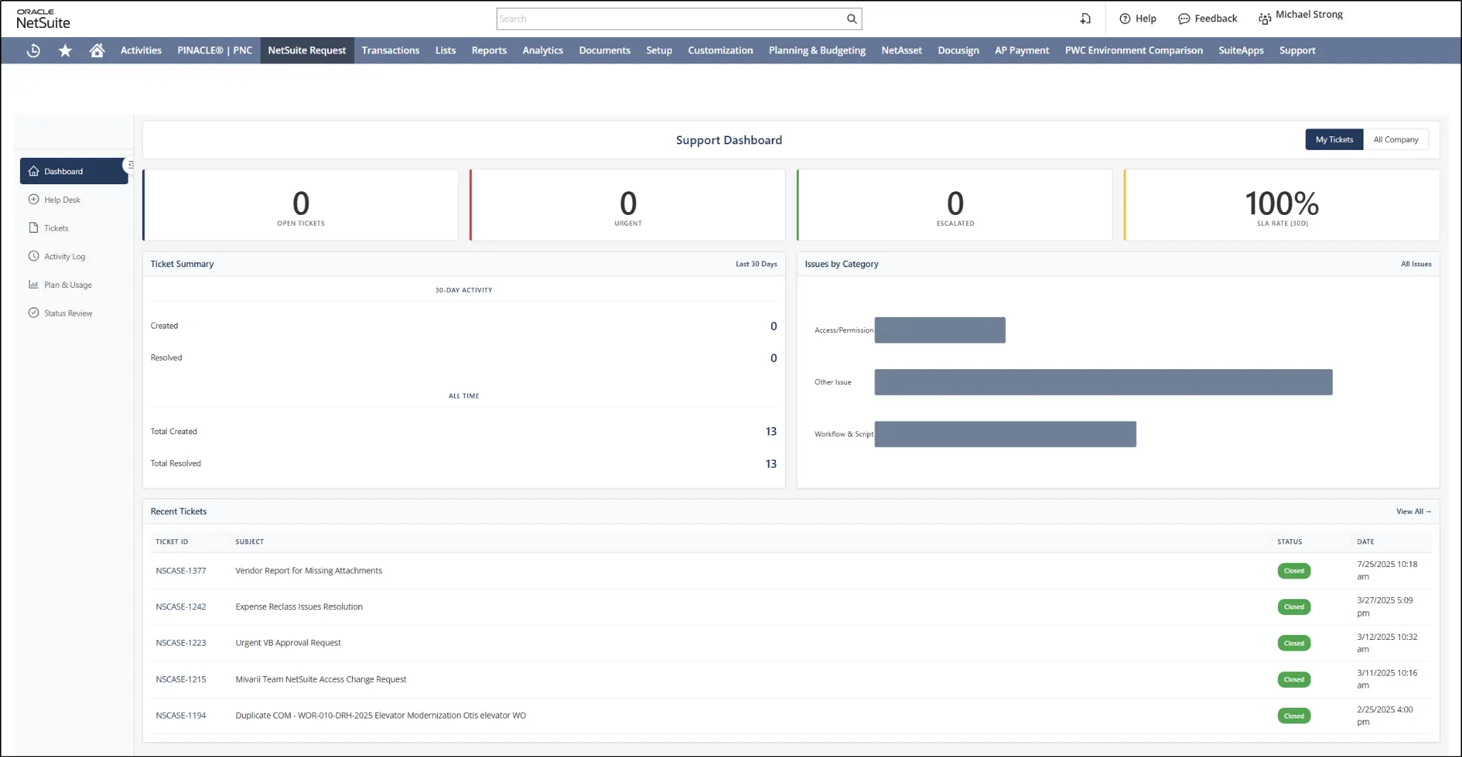Open the Customization menu
This screenshot has height=757, width=1462.
coord(720,51)
